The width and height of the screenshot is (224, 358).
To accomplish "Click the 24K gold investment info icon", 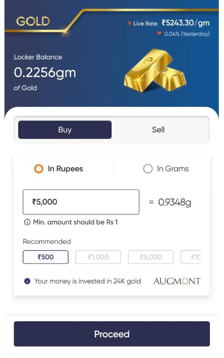I will pyautogui.click(x=27, y=281).
